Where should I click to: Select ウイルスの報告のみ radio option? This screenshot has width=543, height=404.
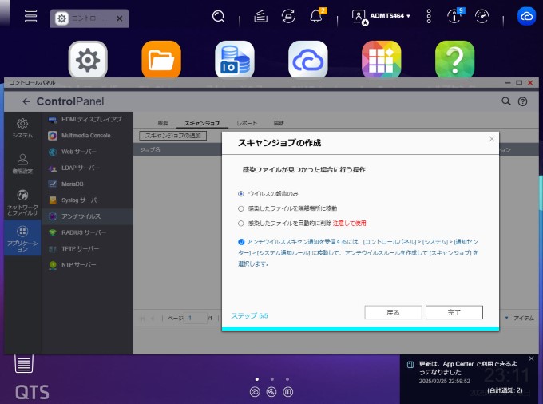click(x=241, y=194)
